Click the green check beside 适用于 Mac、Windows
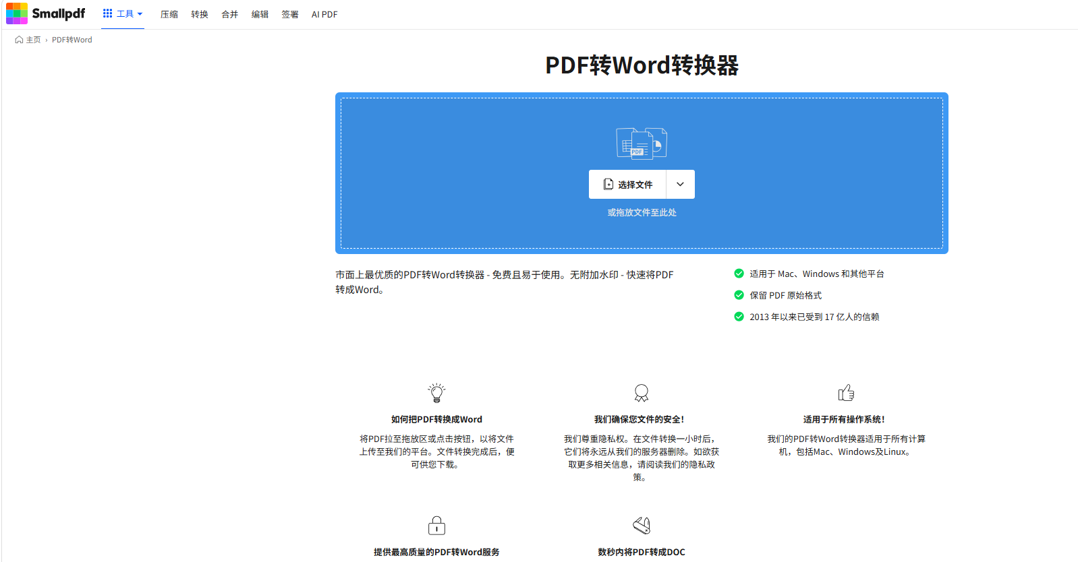Viewport: 1078px width, 562px height. [739, 274]
